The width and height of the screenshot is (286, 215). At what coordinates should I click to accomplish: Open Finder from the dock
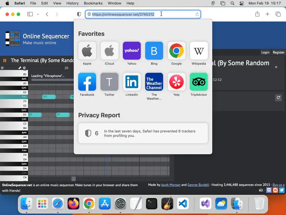[27, 204]
